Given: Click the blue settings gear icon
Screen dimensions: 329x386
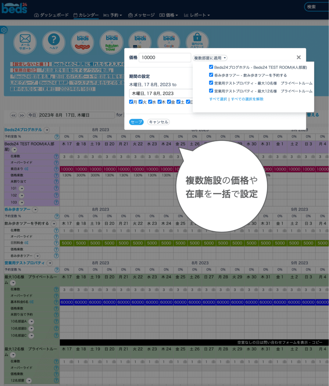Looking at the screenshot, I should 4,30.
